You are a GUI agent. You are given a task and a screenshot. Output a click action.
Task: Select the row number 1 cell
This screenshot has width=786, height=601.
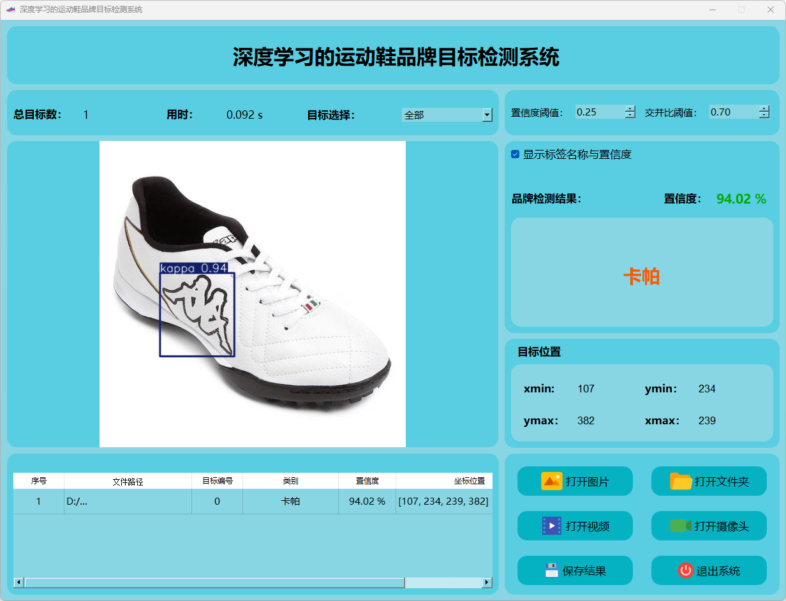39,501
